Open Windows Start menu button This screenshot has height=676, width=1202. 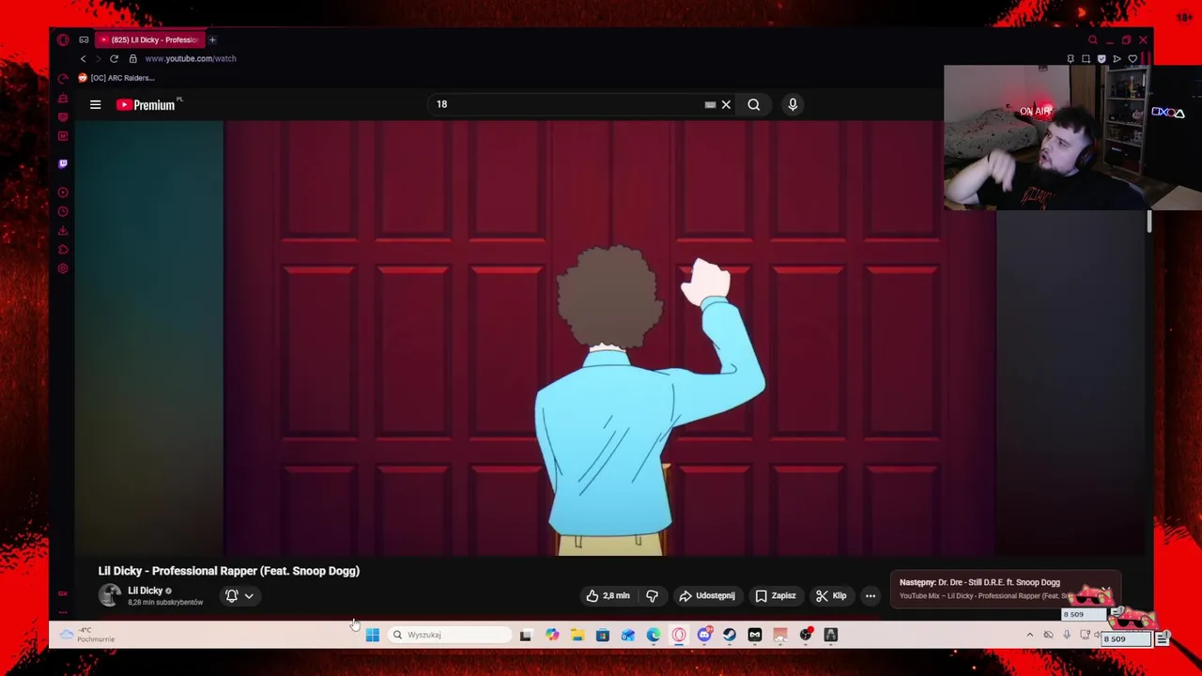pos(373,635)
